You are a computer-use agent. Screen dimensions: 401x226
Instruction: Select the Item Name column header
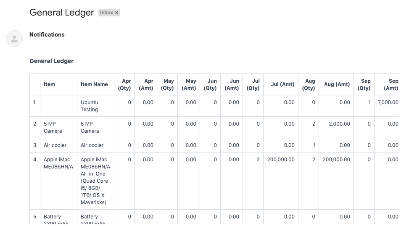pos(94,84)
